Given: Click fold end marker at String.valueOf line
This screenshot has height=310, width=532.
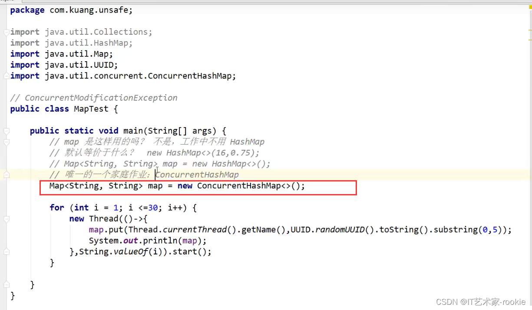Looking at the screenshot, I should click(x=6, y=251).
